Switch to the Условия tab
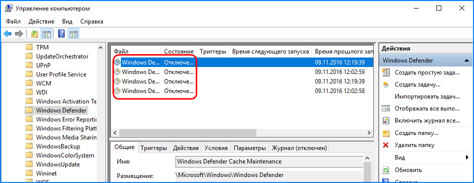 [x=216, y=148]
